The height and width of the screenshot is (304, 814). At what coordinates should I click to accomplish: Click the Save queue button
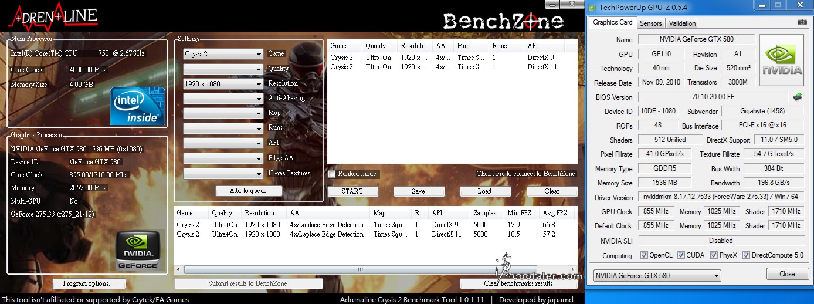pos(418,191)
